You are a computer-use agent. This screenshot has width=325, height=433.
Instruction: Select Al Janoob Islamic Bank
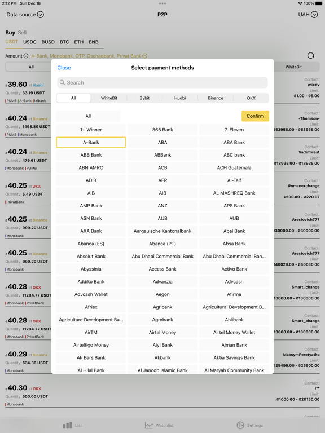[x=162, y=369]
